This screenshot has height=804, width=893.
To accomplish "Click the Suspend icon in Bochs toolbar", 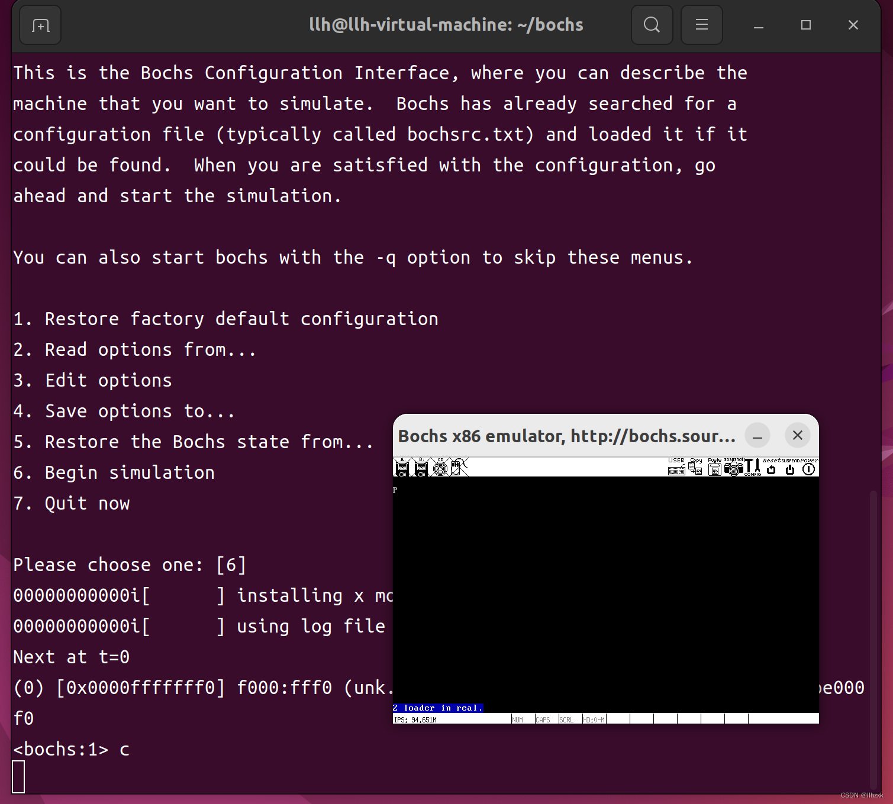I will 790,467.
